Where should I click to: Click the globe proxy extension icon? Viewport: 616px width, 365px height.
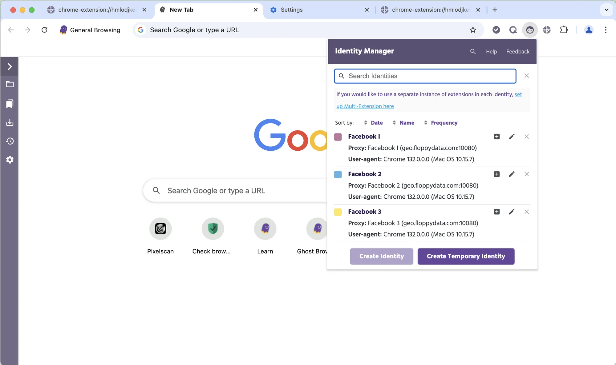pyautogui.click(x=547, y=30)
